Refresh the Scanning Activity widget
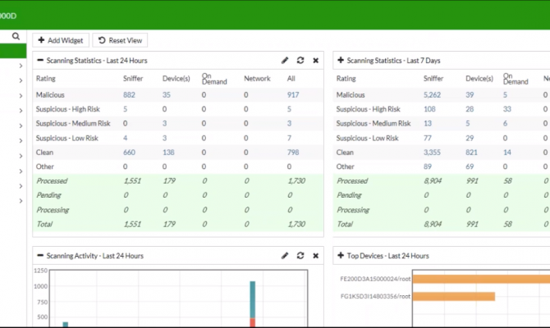 click(300, 256)
